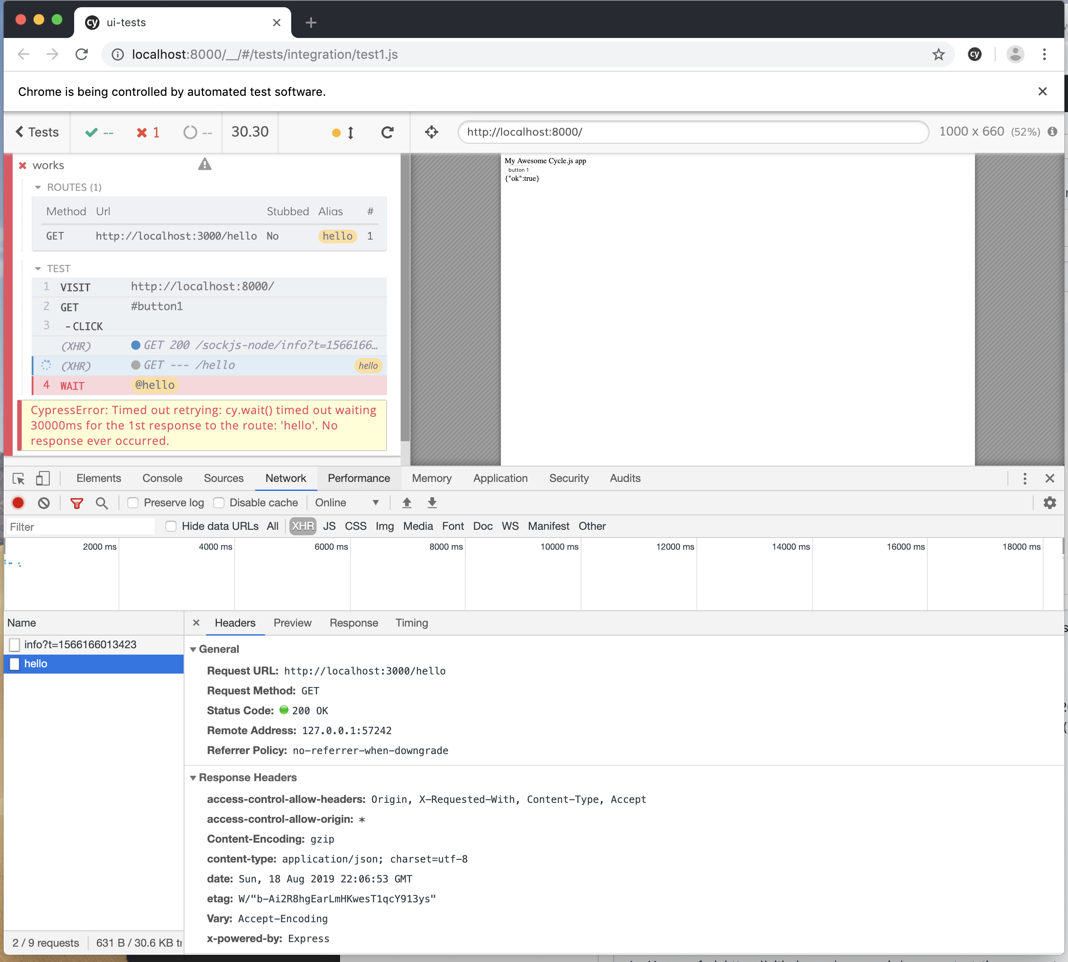The width and height of the screenshot is (1068, 962).
Task: Check Hide data URLs
Action: pos(171,526)
